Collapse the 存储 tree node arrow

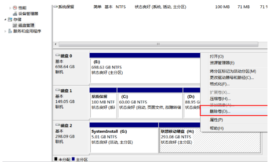(5, 19)
